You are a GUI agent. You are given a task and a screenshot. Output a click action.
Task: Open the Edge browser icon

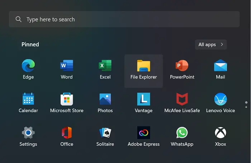click(28, 66)
